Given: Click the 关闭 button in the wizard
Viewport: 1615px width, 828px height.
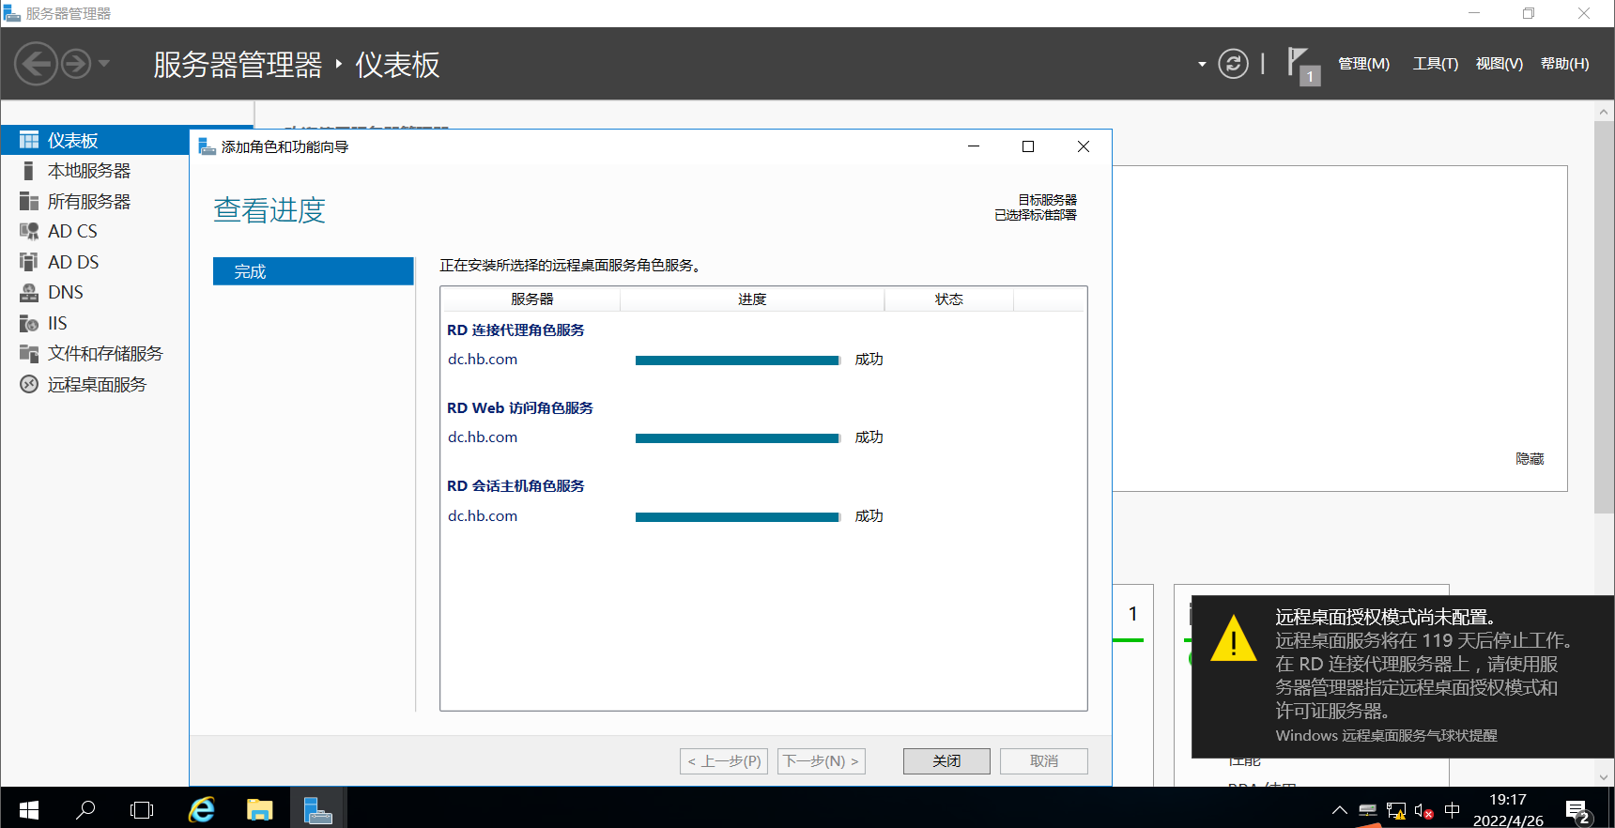Looking at the screenshot, I should 946,761.
